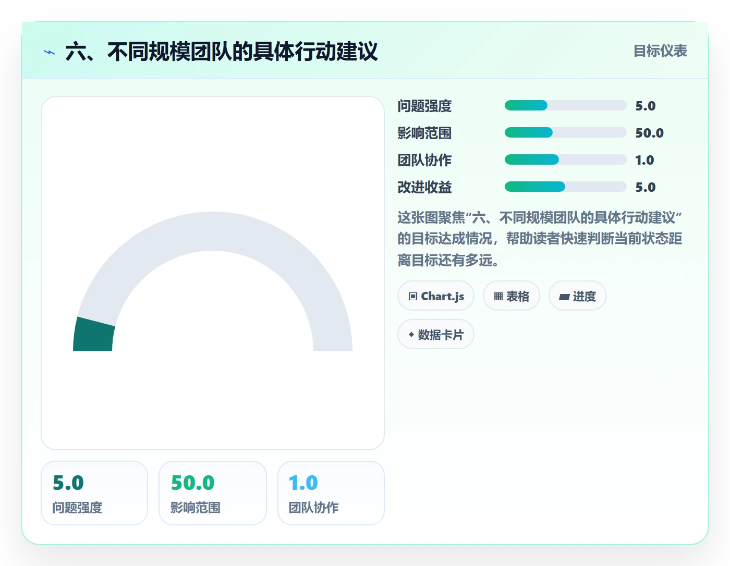Click the description paragraph starting with 这张图聚焦
730x566 pixels.
click(540, 239)
